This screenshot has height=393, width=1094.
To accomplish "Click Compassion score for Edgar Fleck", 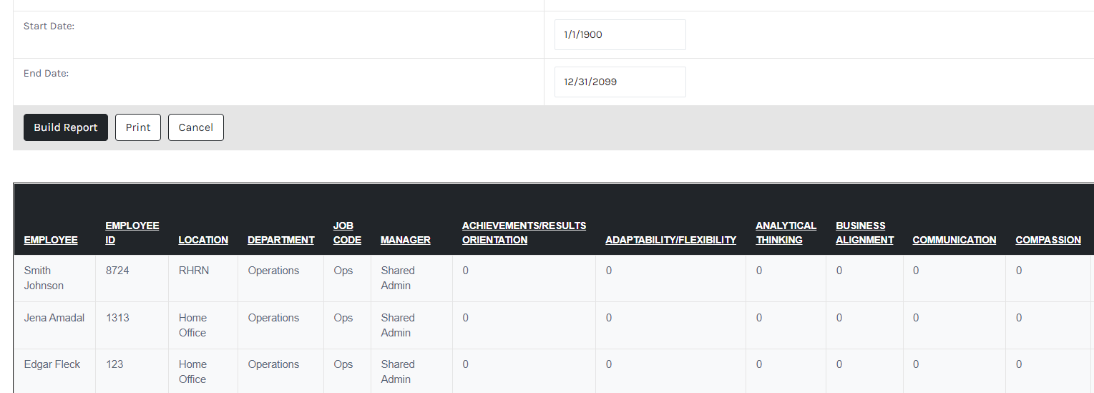I will (x=1019, y=364).
